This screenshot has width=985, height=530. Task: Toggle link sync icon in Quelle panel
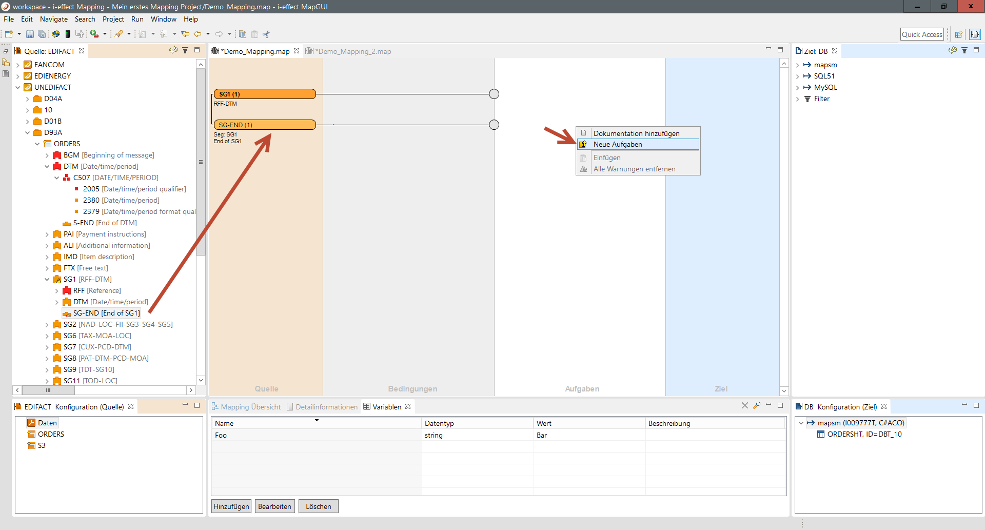173,50
